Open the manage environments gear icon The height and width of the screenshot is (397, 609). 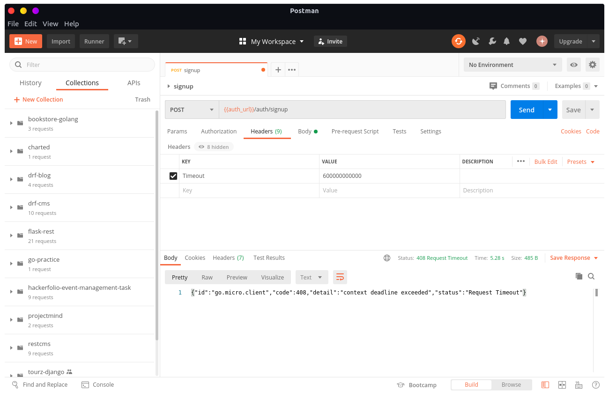click(593, 65)
